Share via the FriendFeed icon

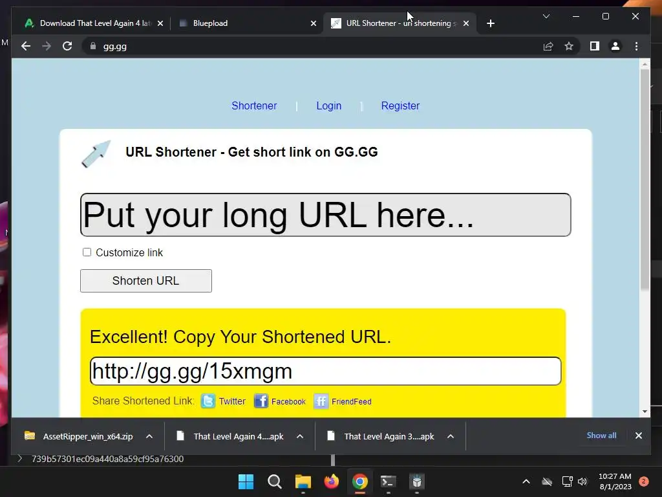click(x=321, y=401)
